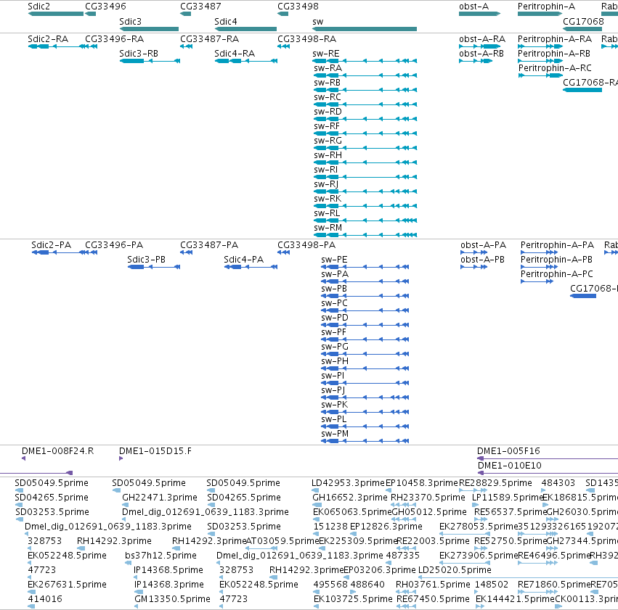
Task: Click the CG33498-PA protein label
Action: (306, 245)
